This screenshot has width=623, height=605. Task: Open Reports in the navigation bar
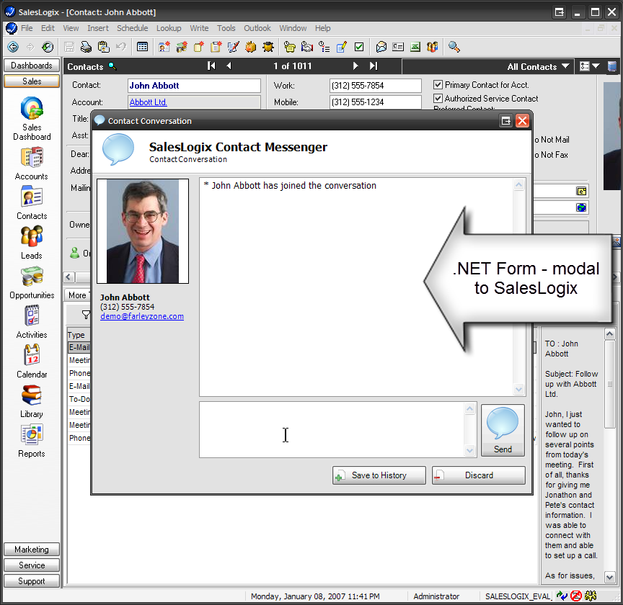(32, 441)
